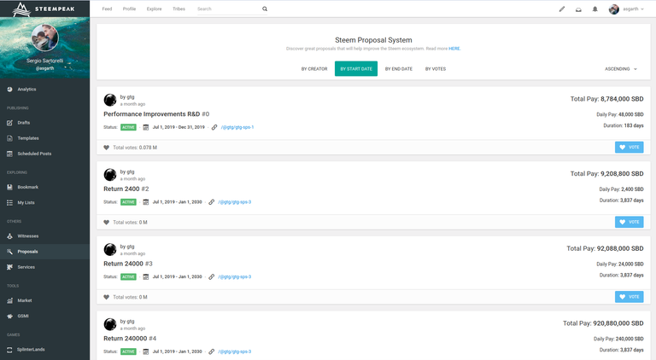The width and height of the screenshot is (656, 360).
Task: Click the Proposals sidebar icon
Action: 9,252
